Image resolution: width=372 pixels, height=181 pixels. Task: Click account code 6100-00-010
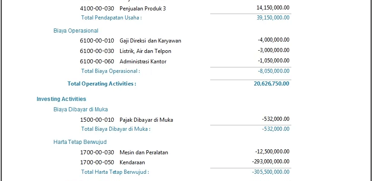(x=97, y=41)
